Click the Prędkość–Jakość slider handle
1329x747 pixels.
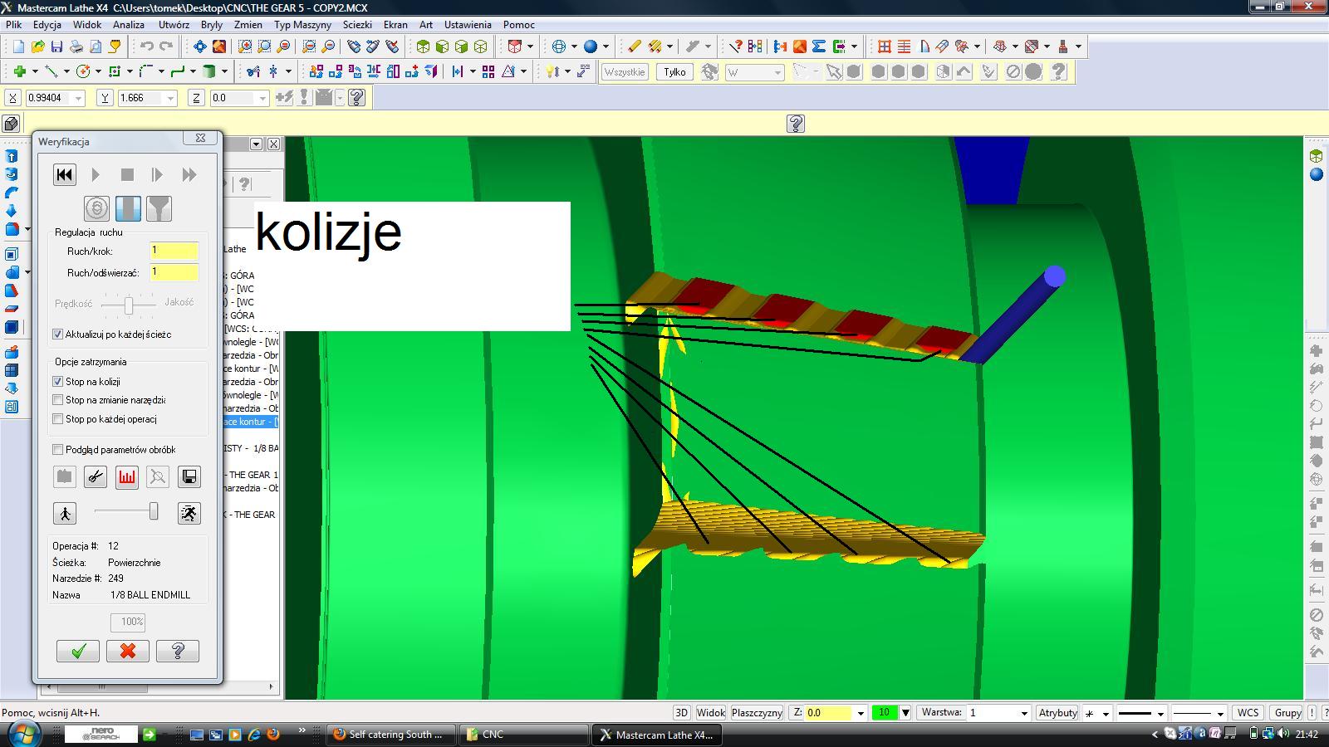coord(129,306)
